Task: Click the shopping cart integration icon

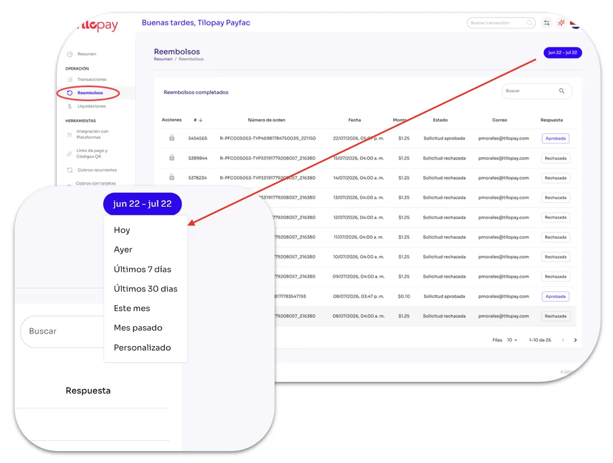Action: [69, 135]
